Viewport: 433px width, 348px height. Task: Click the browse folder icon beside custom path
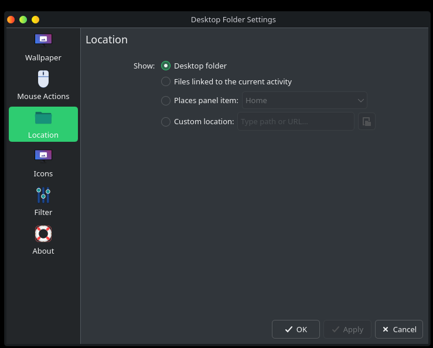click(x=366, y=122)
